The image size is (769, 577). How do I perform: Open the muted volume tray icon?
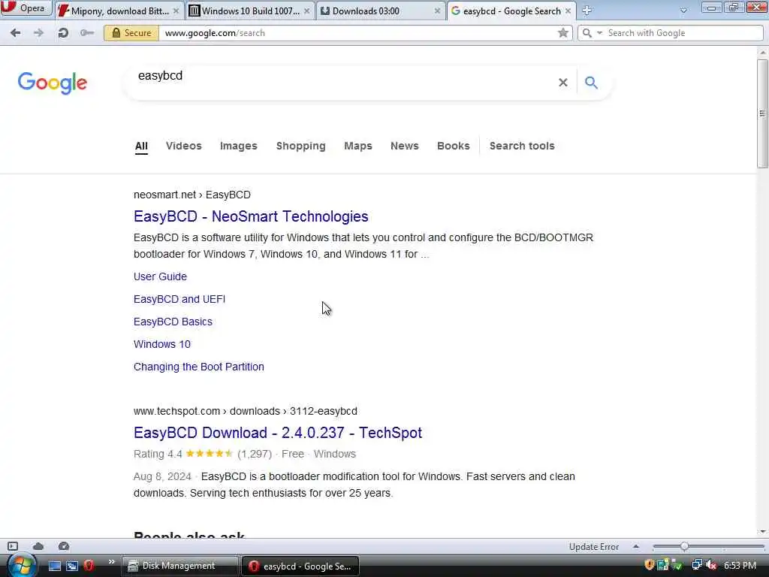point(711,565)
